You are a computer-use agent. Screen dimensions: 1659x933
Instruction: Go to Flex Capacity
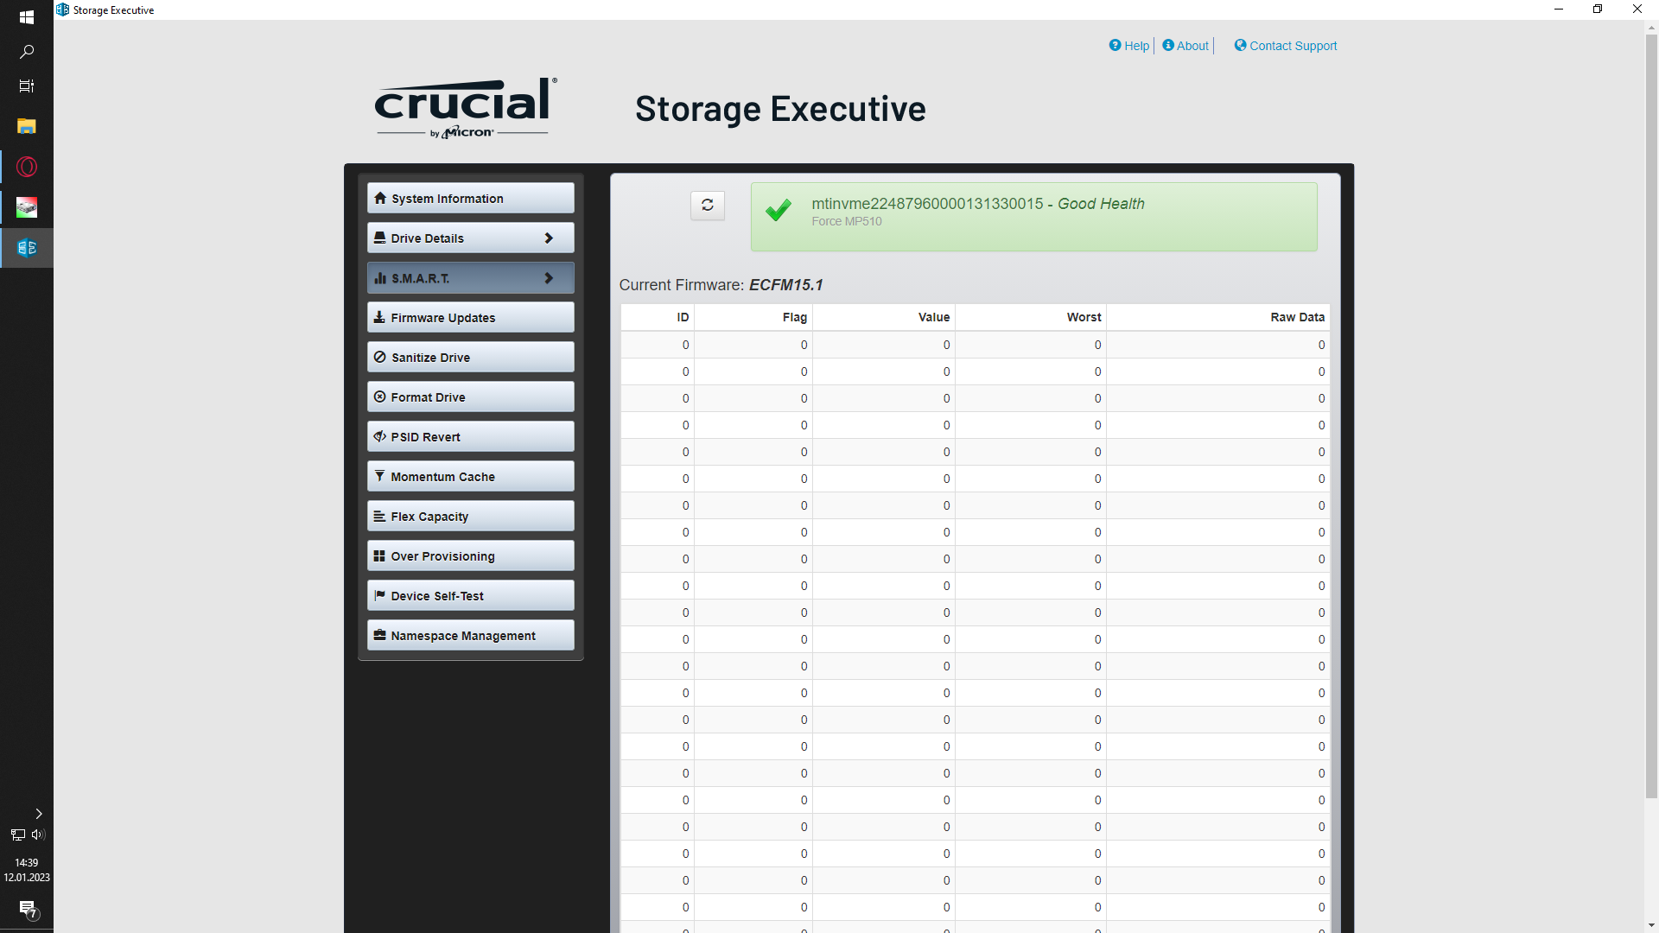pyautogui.click(x=470, y=517)
